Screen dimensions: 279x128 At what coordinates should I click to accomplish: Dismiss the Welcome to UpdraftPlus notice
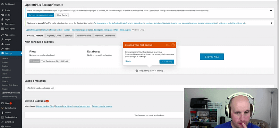[271, 23]
